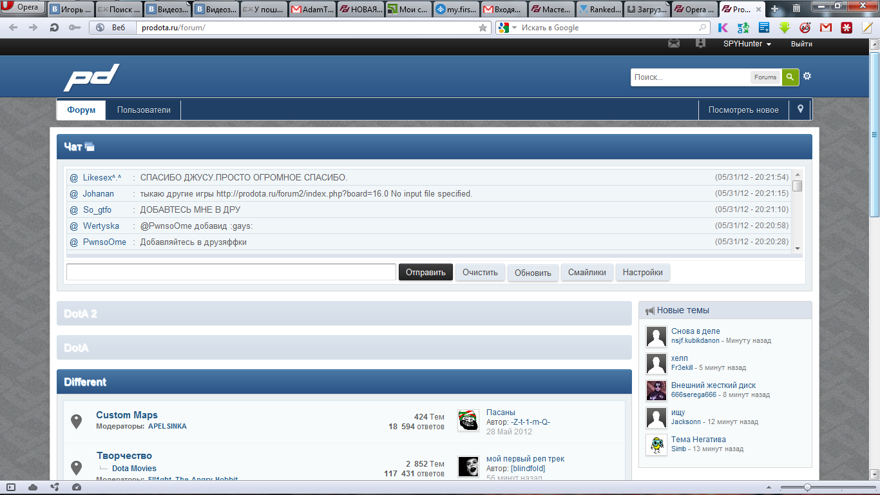The height and width of the screenshot is (495, 880).
Task: Open the Dota Movies subforum
Action: click(134, 469)
